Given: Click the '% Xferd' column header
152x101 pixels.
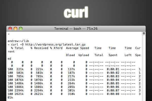Looking at the screenshot, I should click(56, 48).
